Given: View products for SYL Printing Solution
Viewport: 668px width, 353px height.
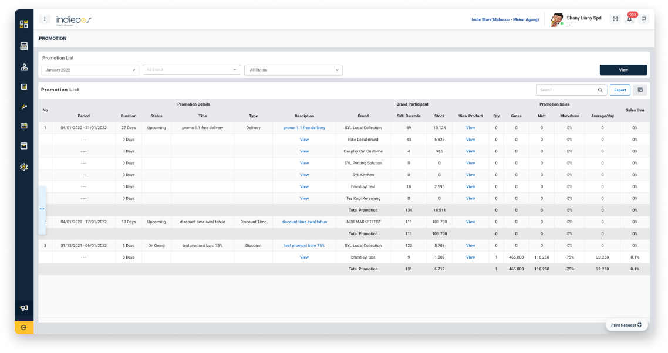Looking at the screenshot, I should (470, 163).
